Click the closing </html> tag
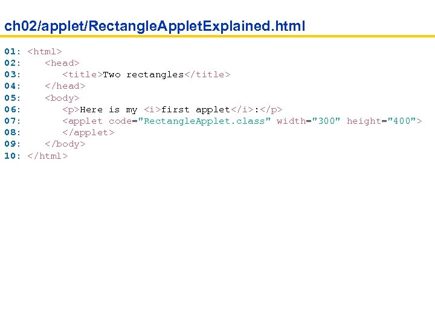The height and width of the screenshot is (326, 435). [48, 156]
